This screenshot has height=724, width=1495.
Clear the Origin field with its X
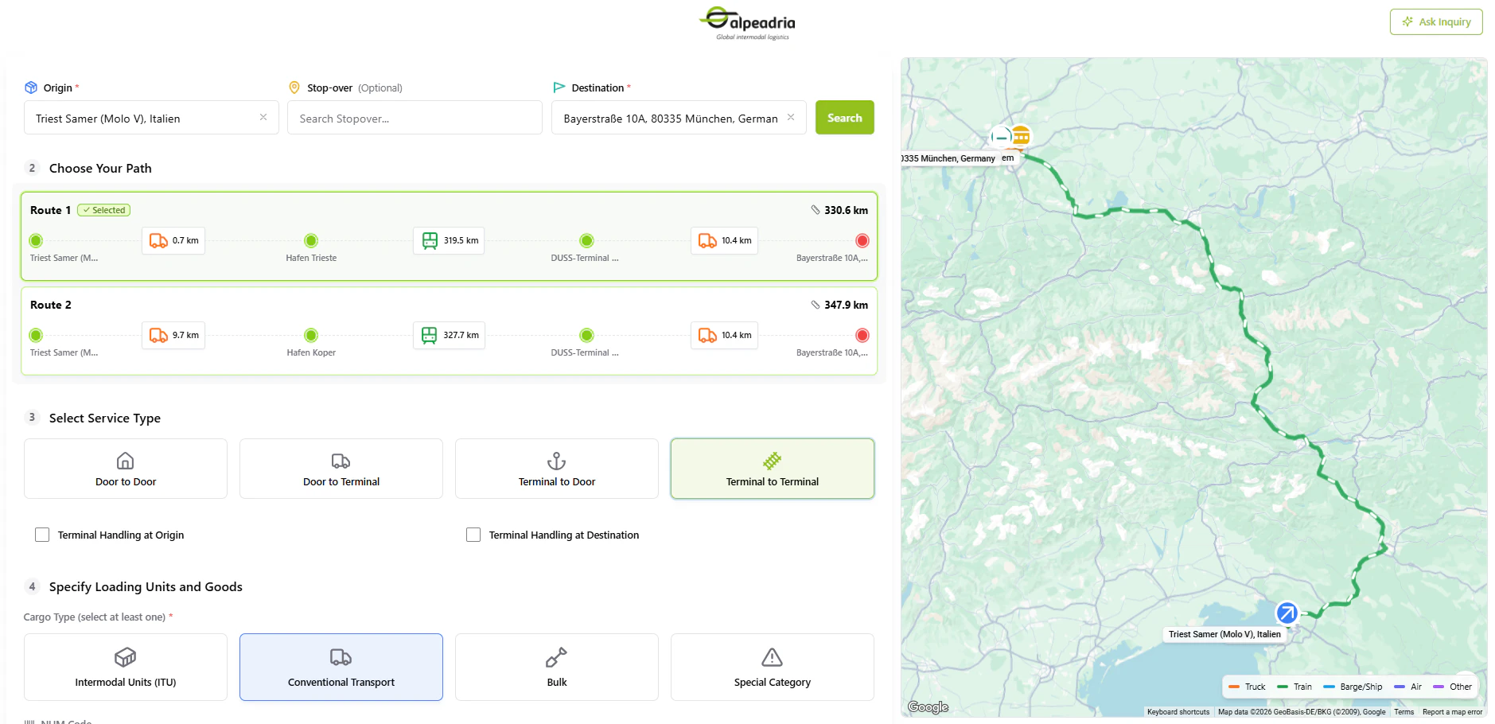click(x=263, y=117)
